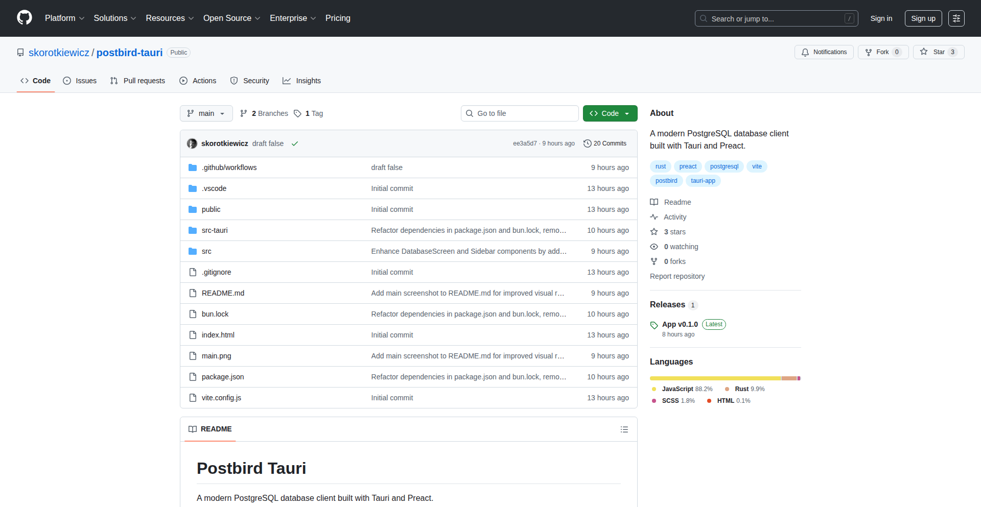Screen dimensions: 981x507
Task: Open the green Code dropdown button
Action: coord(610,113)
